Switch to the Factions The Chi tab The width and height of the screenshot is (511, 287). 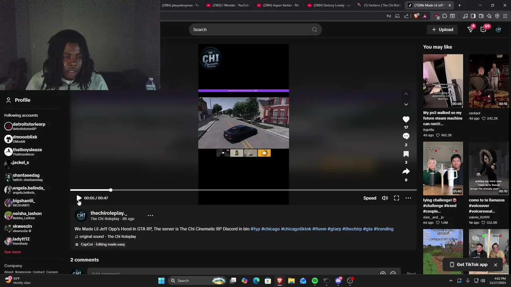pyautogui.click(x=379, y=5)
